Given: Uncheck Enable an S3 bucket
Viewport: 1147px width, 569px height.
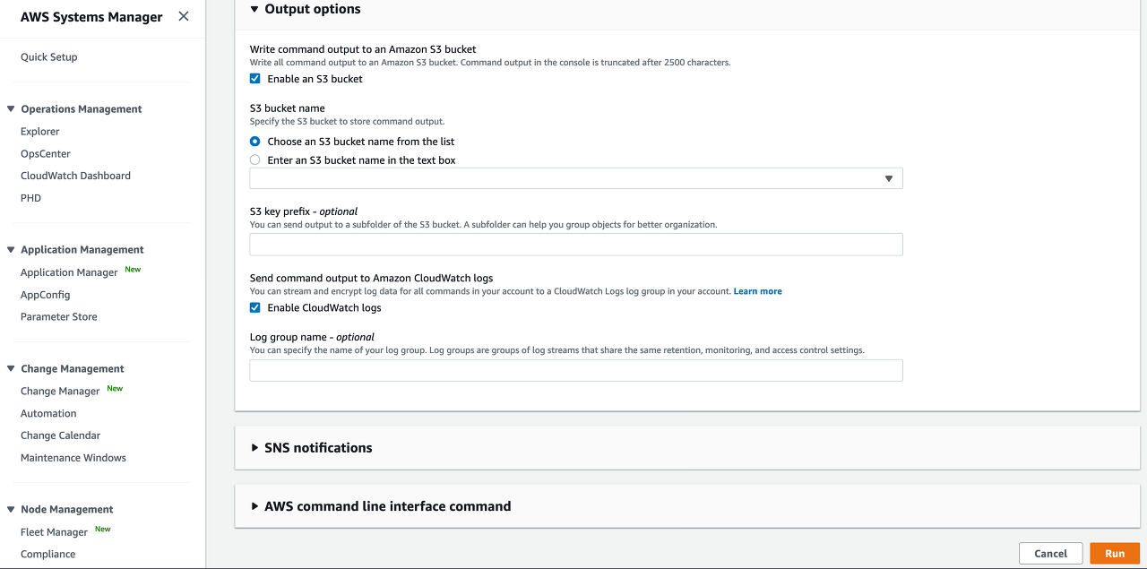Looking at the screenshot, I should [x=255, y=79].
